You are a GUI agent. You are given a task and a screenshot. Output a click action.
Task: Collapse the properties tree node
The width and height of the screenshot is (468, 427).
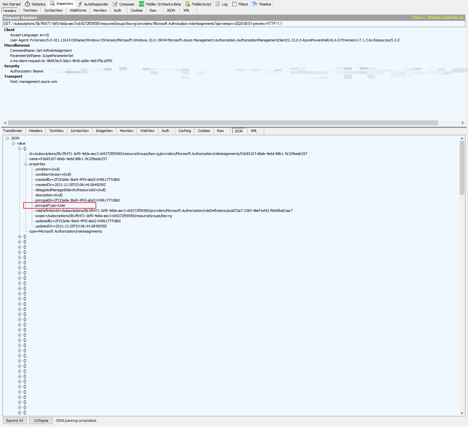[x=26, y=164]
